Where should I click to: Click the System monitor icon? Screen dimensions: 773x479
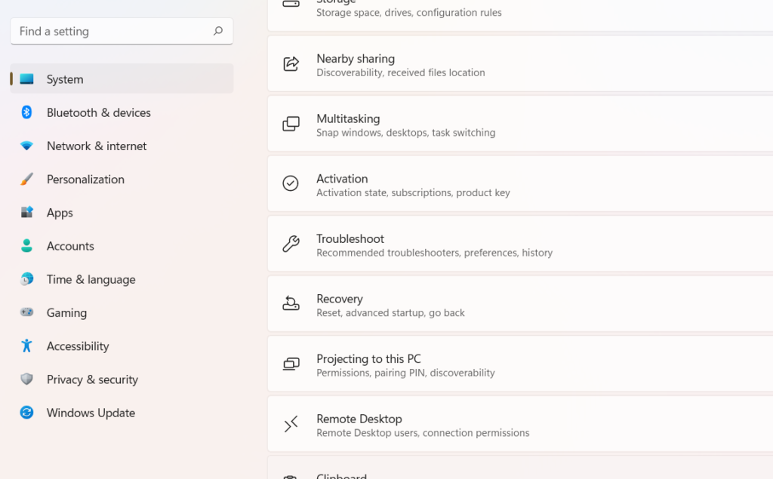(x=26, y=79)
